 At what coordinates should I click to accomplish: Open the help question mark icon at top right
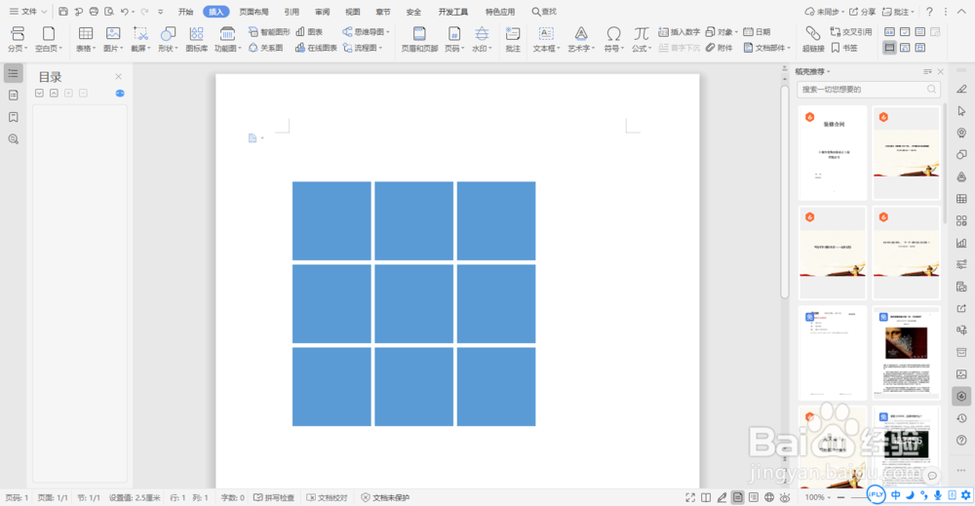pos(929,11)
